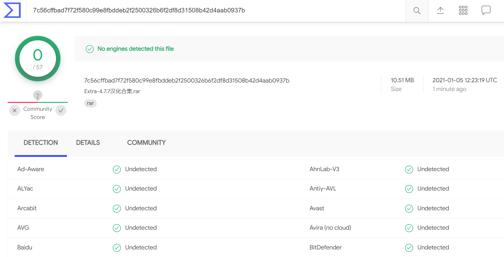This screenshot has height=257, width=504.
Task: Click the search magnifier icon
Action: pos(417,11)
